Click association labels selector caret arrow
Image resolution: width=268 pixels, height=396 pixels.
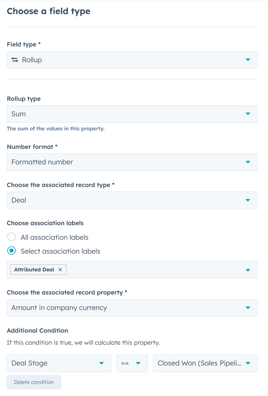[248, 270]
